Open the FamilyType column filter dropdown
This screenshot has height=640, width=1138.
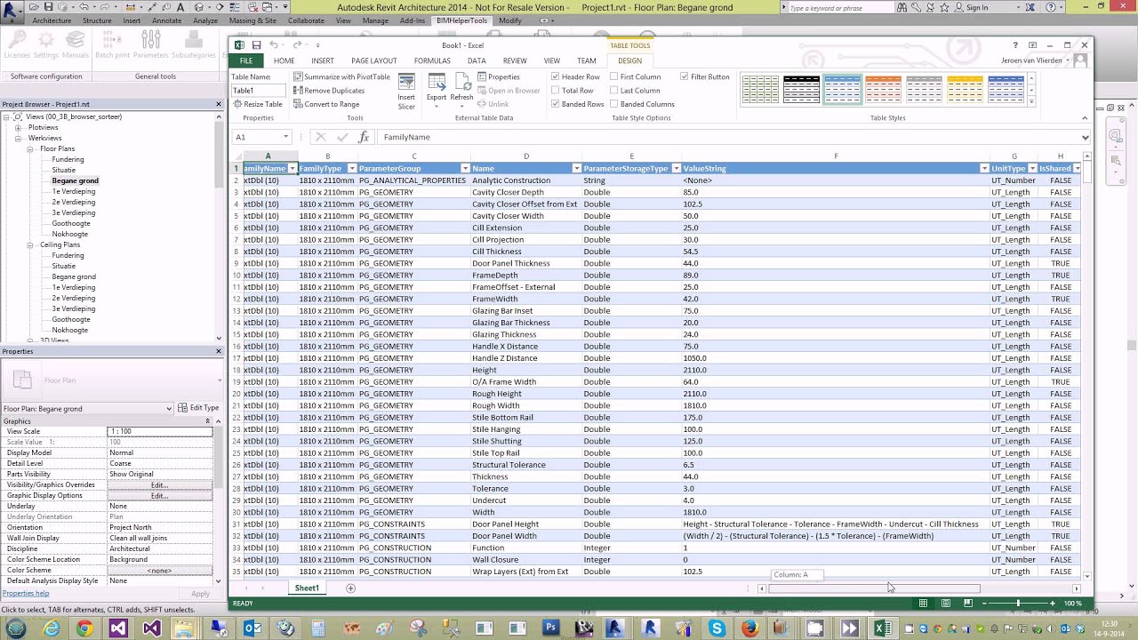pos(352,169)
